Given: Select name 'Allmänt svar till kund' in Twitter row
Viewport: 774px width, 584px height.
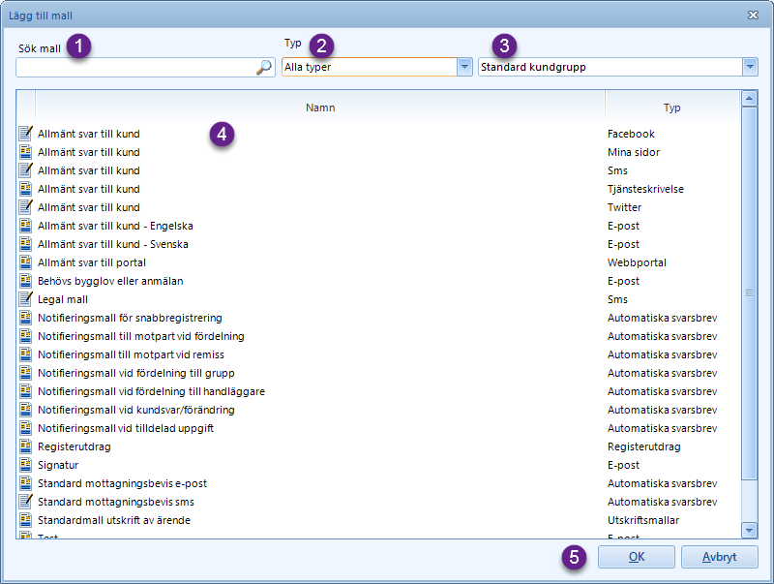Looking at the screenshot, I should [x=89, y=207].
